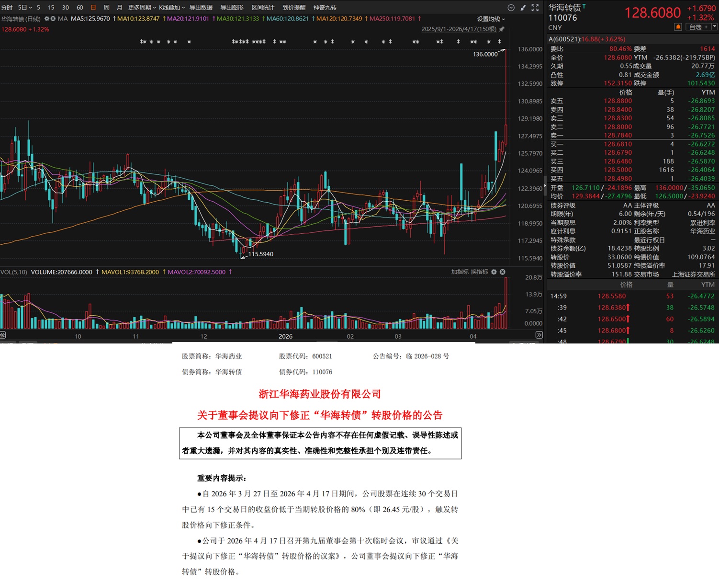Expand the 更多周期 period dropdown
The width and height of the screenshot is (719, 583).
coord(142,8)
